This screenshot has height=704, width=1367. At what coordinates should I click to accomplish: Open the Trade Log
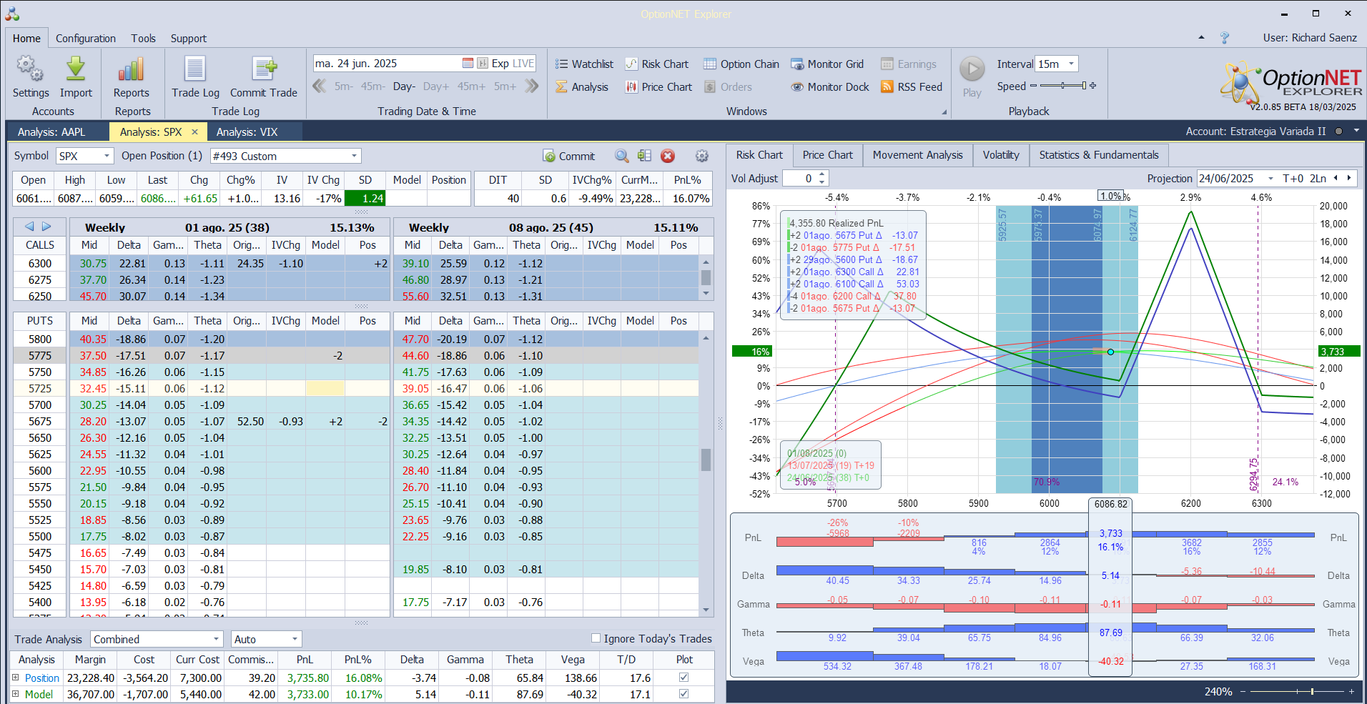(x=195, y=77)
